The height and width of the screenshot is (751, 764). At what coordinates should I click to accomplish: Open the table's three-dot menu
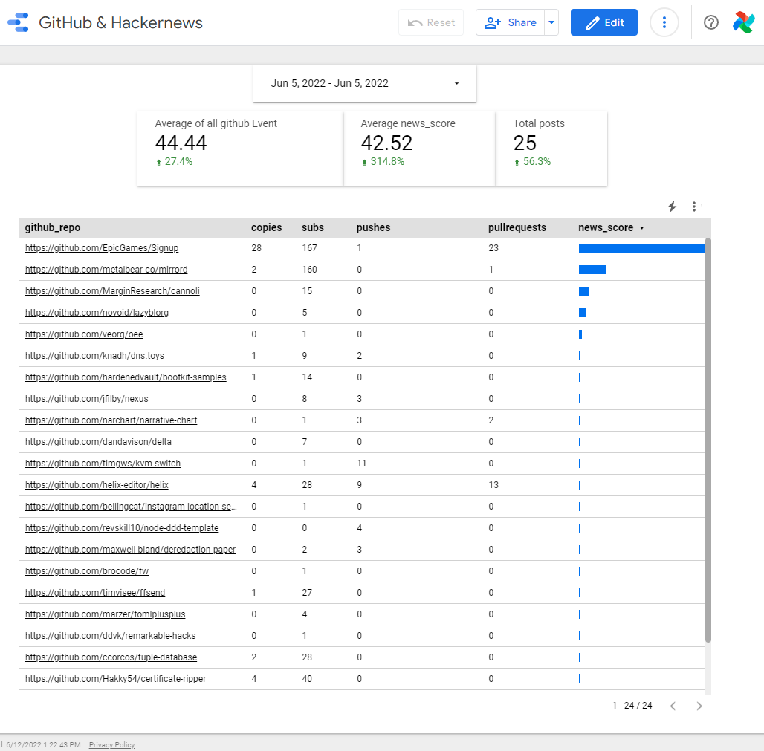coord(694,207)
